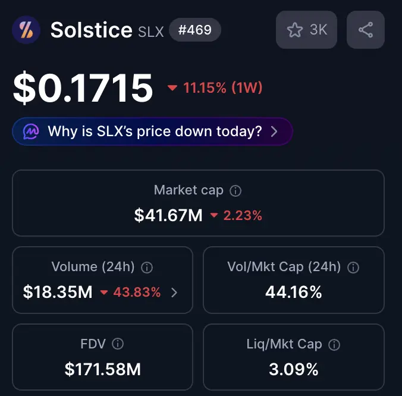Open Volume (24h) info icon

click(147, 268)
